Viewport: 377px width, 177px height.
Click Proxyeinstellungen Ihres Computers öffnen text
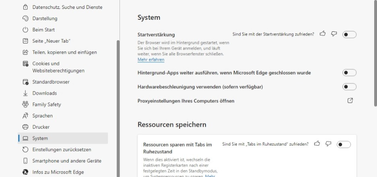pyautogui.click(x=186, y=101)
